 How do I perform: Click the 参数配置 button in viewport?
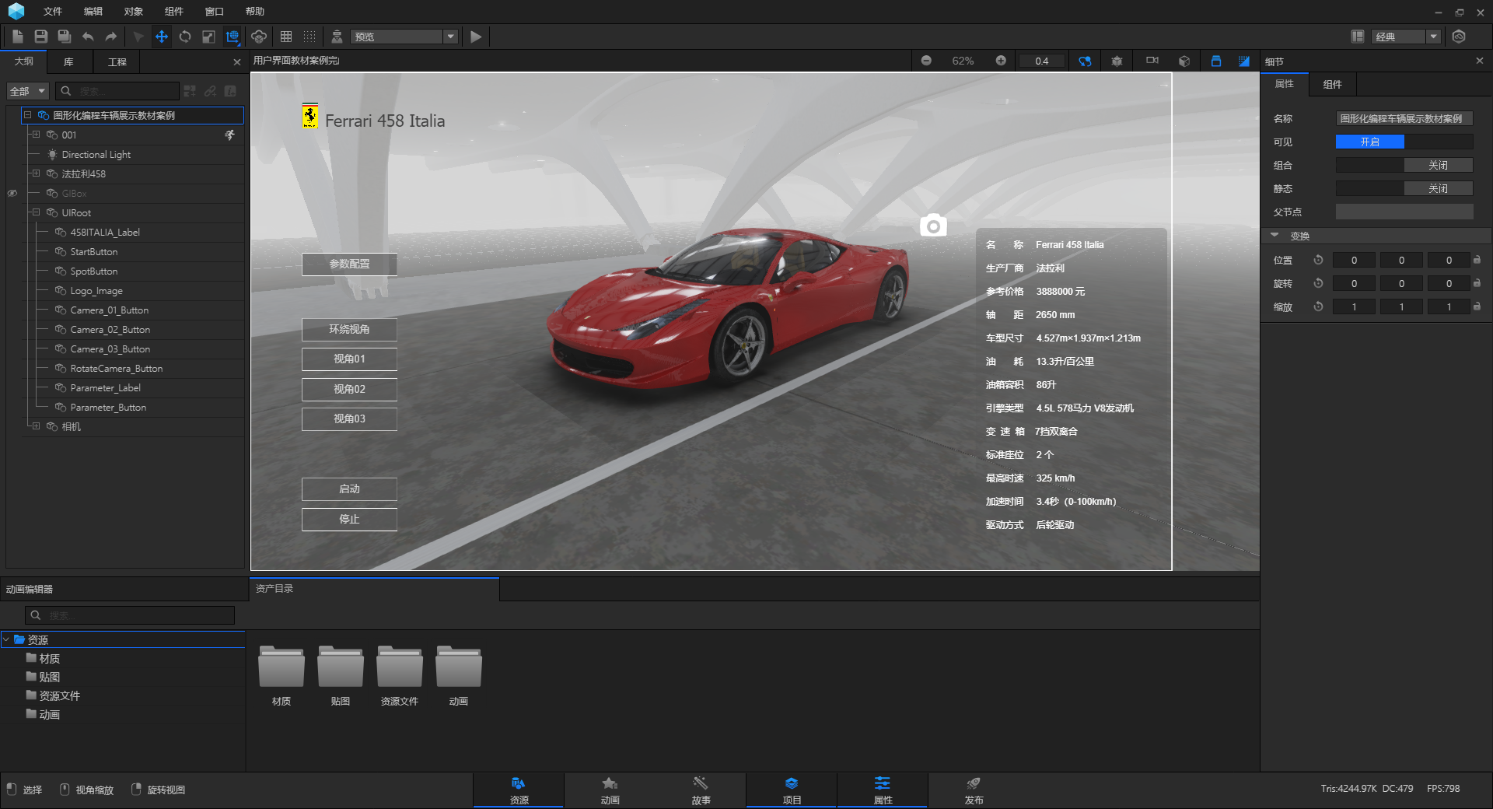(x=349, y=264)
